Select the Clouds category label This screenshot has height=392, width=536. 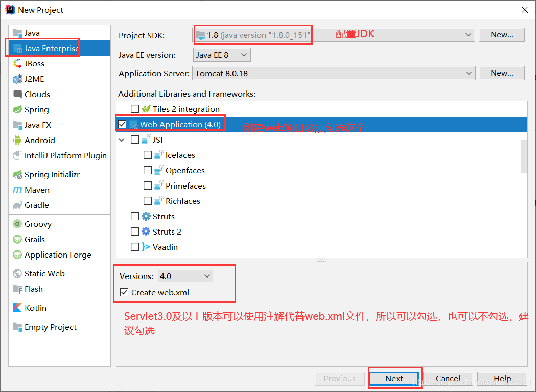click(x=37, y=94)
